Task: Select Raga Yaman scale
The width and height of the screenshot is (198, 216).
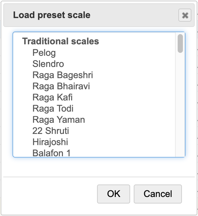Action: (x=58, y=120)
